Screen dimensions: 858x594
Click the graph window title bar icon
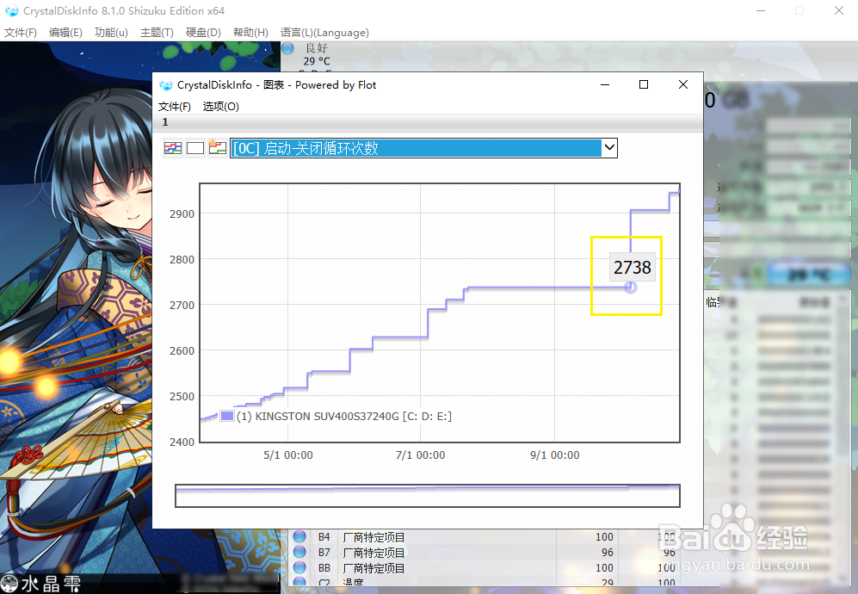166,85
